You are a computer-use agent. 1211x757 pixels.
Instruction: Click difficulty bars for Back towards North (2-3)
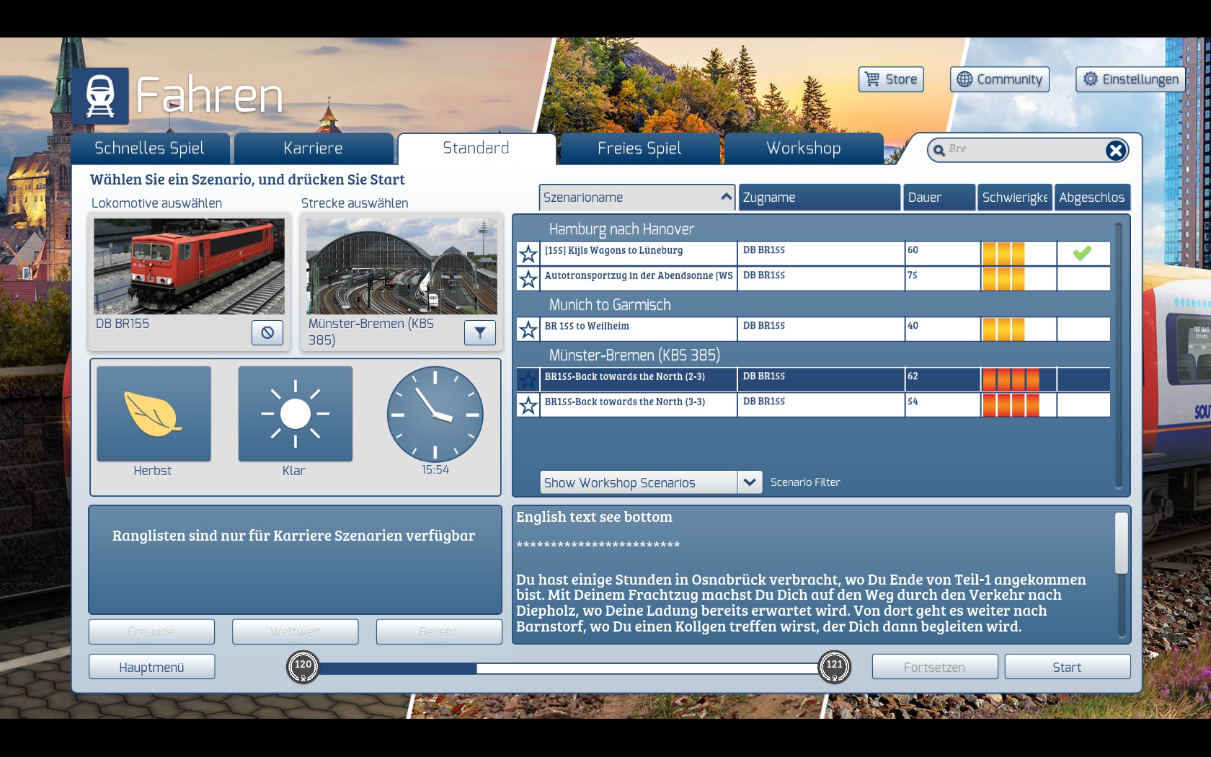[x=1011, y=380]
